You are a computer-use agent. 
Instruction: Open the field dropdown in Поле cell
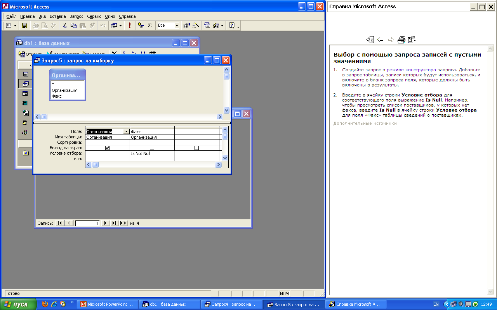click(x=126, y=132)
